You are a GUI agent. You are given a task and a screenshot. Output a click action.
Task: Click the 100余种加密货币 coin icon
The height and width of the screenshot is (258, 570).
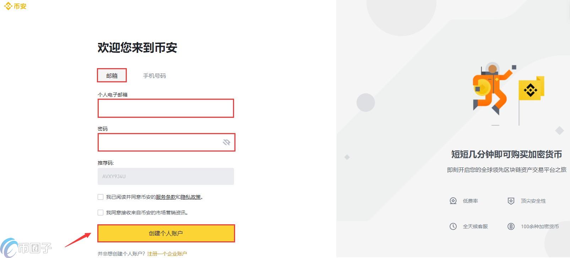pyautogui.click(x=510, y=226)
